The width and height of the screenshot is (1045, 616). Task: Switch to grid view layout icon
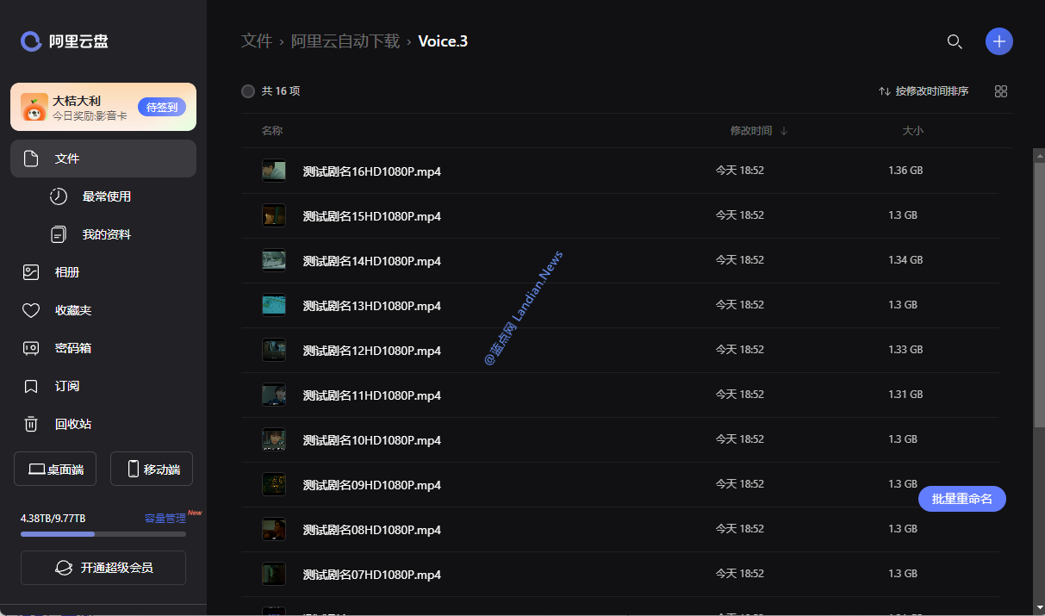[1000, 91]
